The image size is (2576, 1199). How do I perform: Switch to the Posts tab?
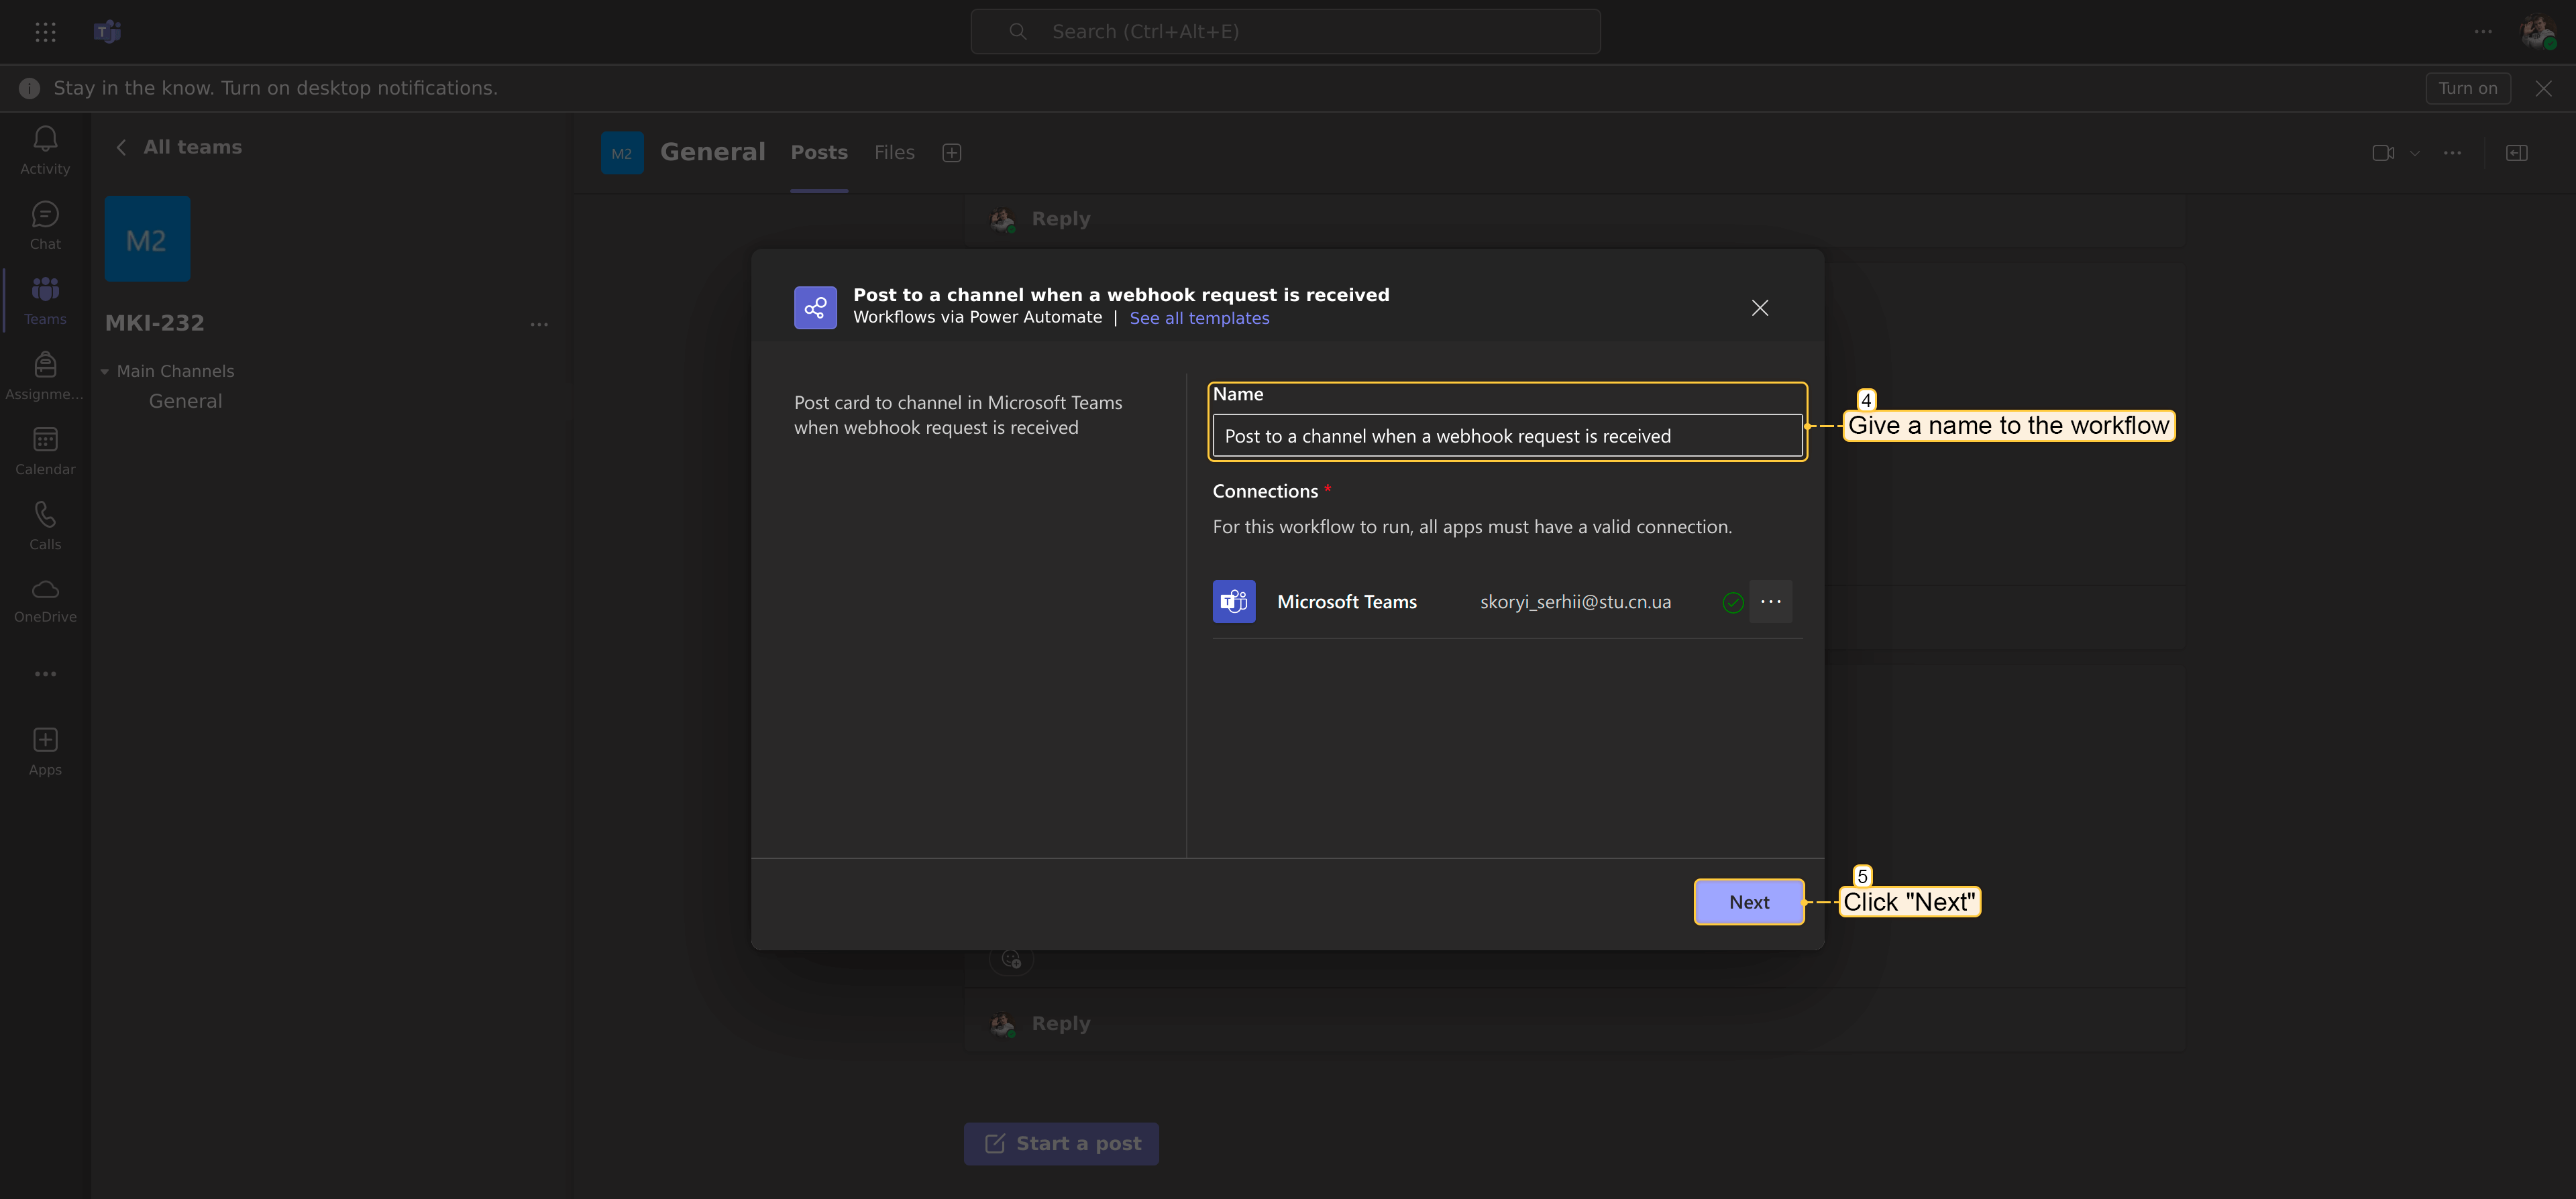[x=819, y=153]
